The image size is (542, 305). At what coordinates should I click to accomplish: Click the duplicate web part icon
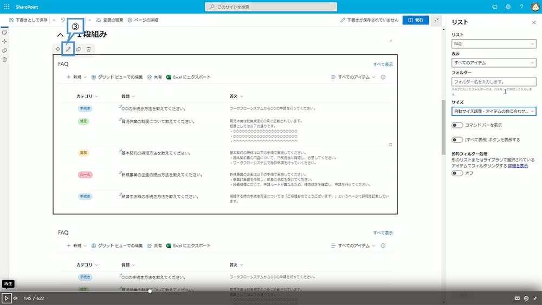point(79,49)
